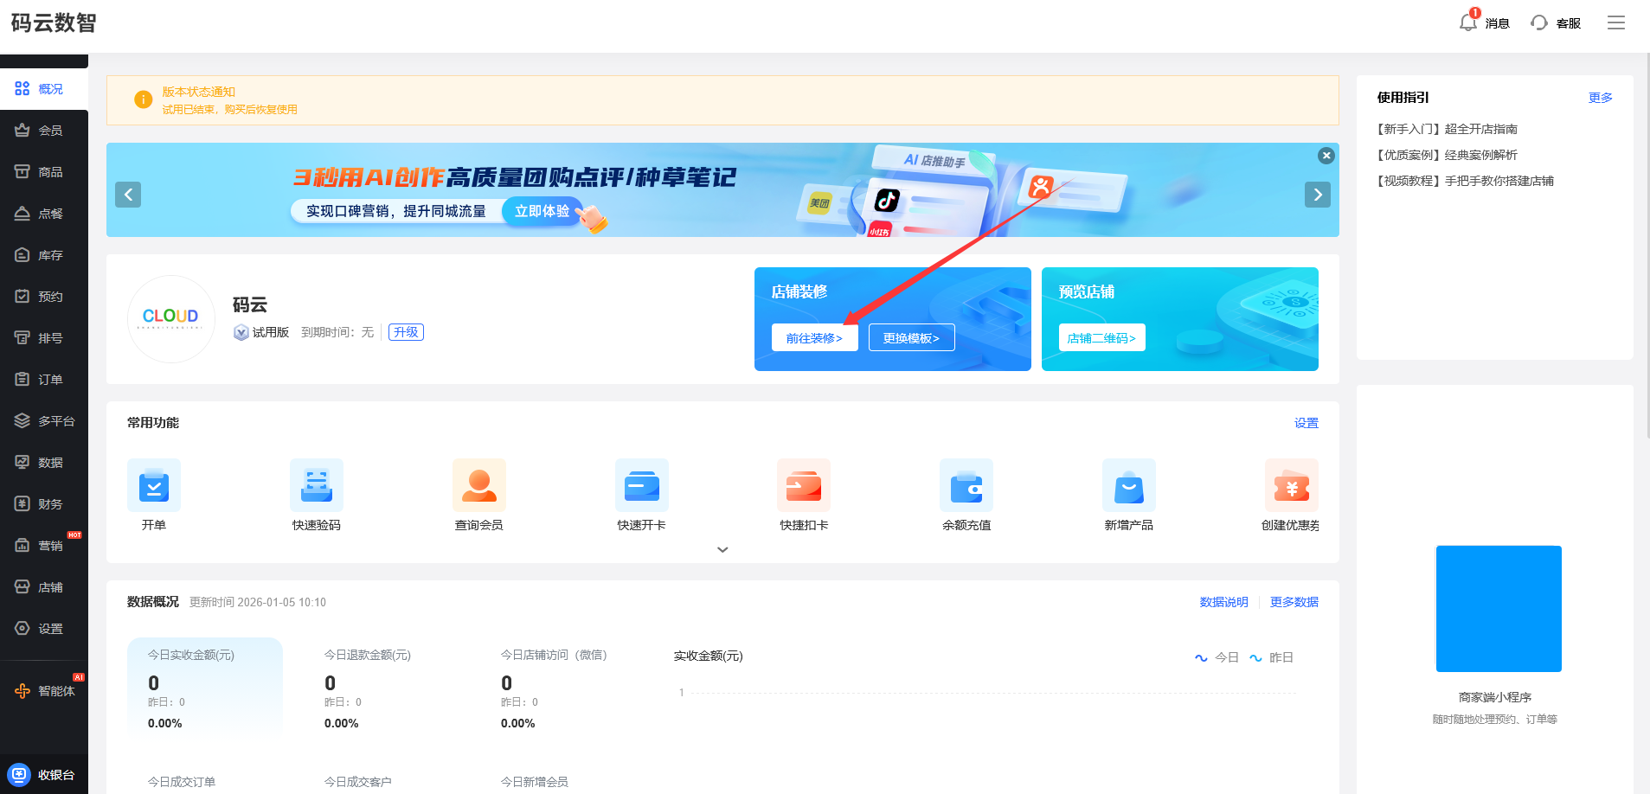Open the 创建优惠券 coupon icon
1650x794 pixels.
point(1290,486)
